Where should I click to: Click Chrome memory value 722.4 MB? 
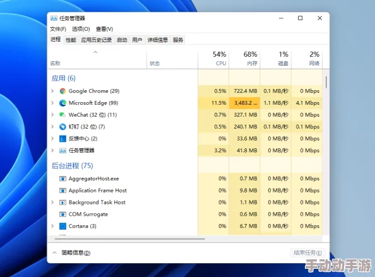[x=246, y=91]
